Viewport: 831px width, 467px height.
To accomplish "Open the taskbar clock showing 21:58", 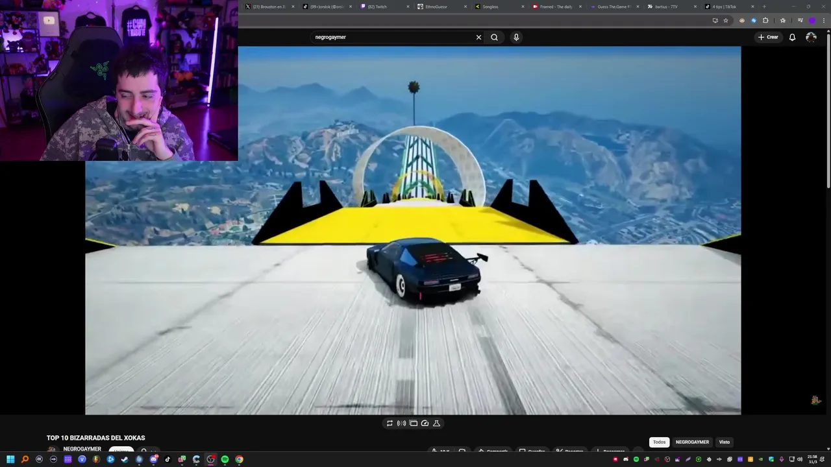I will tap(813, 459).
